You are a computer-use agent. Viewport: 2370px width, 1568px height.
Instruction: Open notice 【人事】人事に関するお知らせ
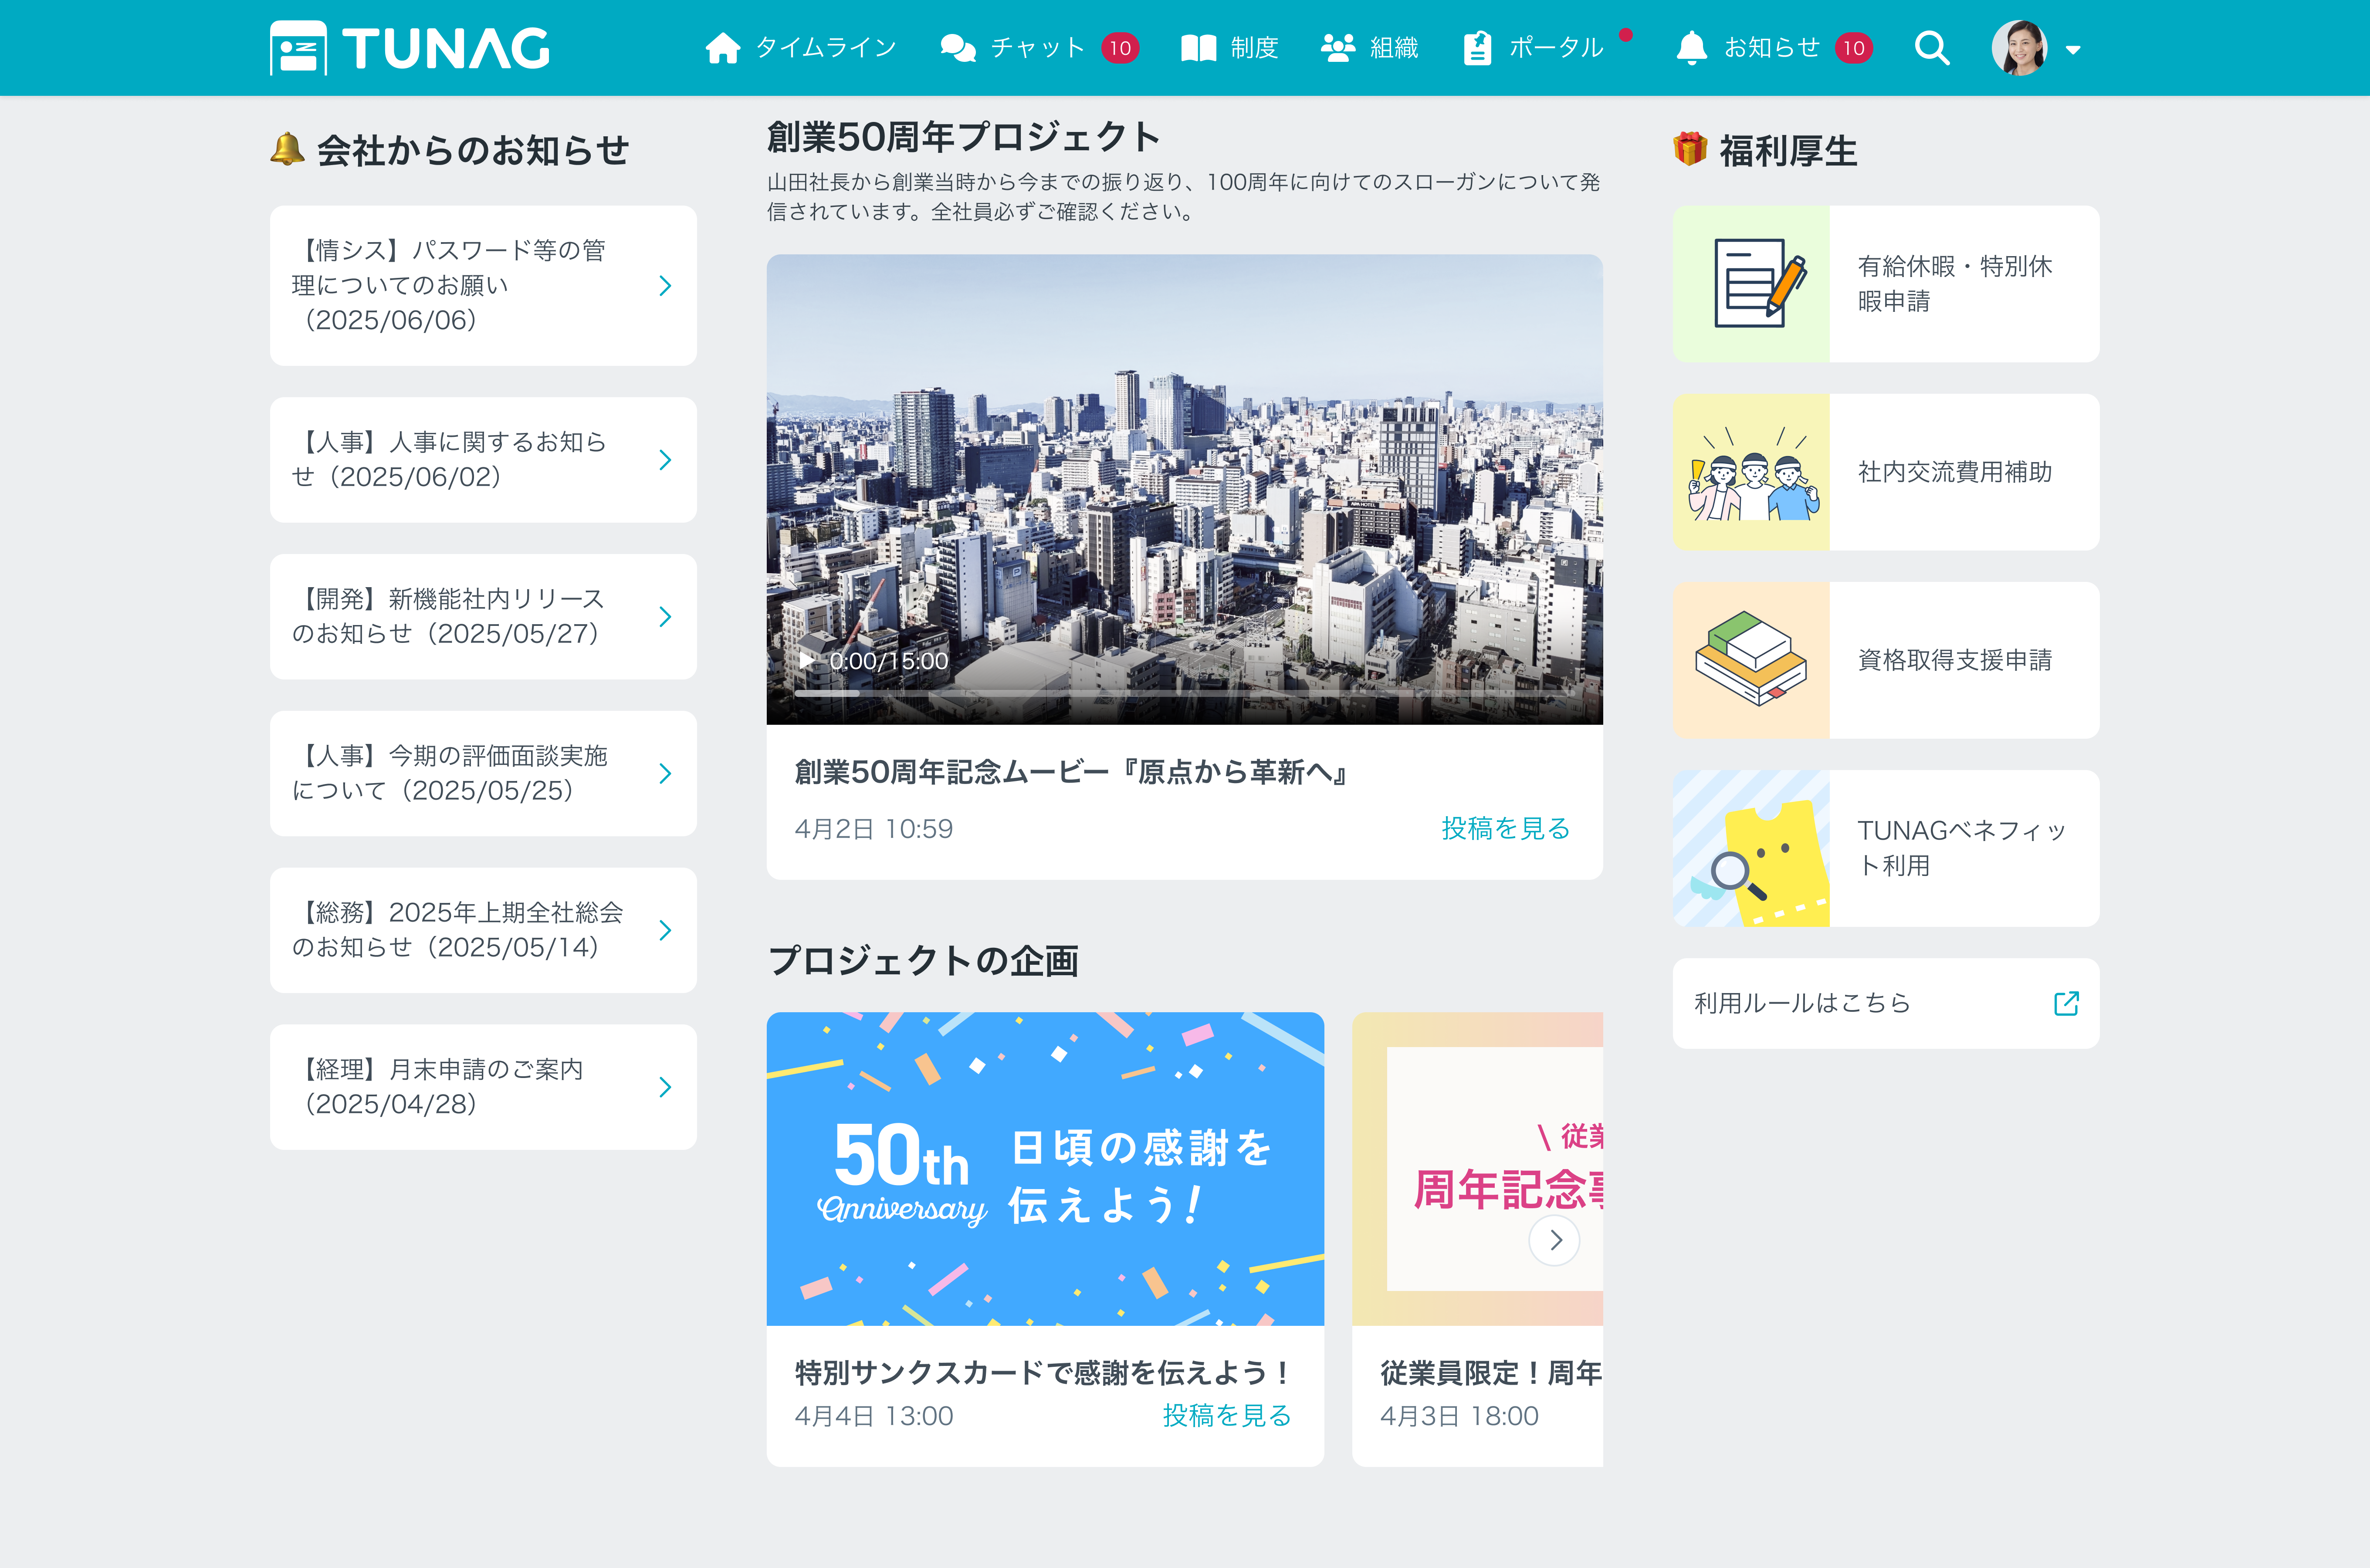(483, 460)
